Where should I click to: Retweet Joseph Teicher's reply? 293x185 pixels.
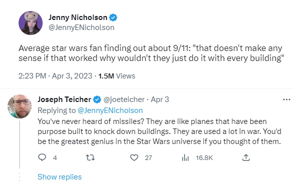pos(90,158)
